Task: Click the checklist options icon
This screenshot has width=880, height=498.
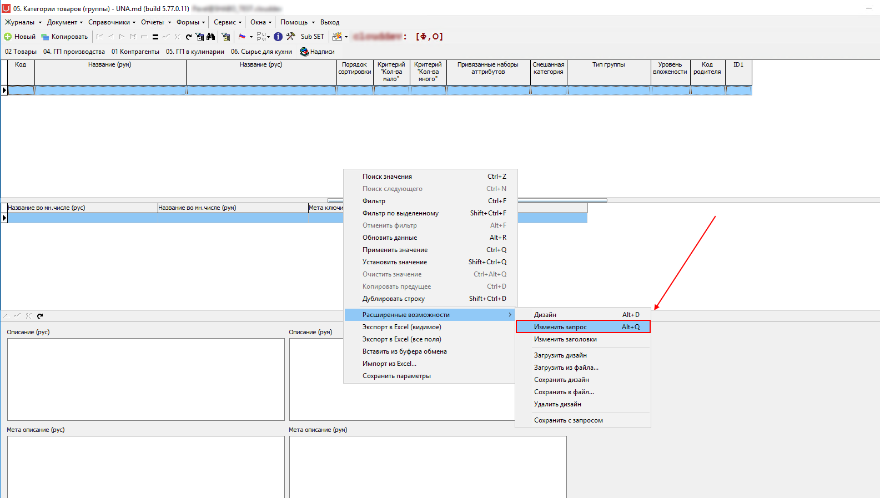Action: pos(262,37)
